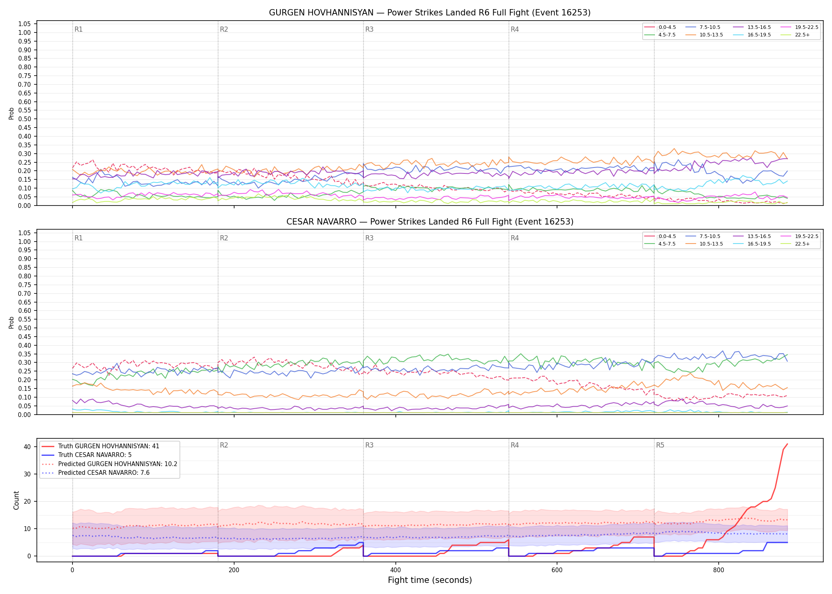The width and height of the screenshot is (832, 594).
Task: Click the R3 round label in the Count chart
Action: [x=369, y=445]
